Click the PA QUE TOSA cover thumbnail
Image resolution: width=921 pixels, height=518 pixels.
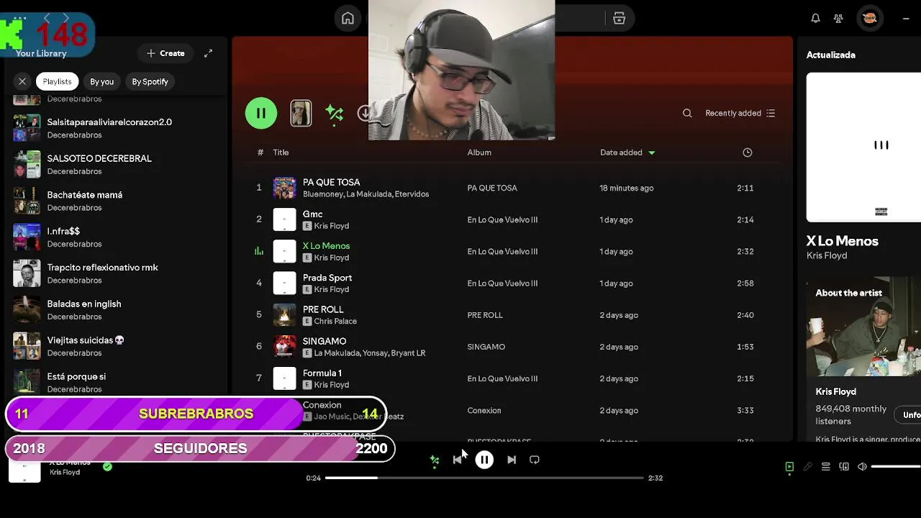point(284,188)
